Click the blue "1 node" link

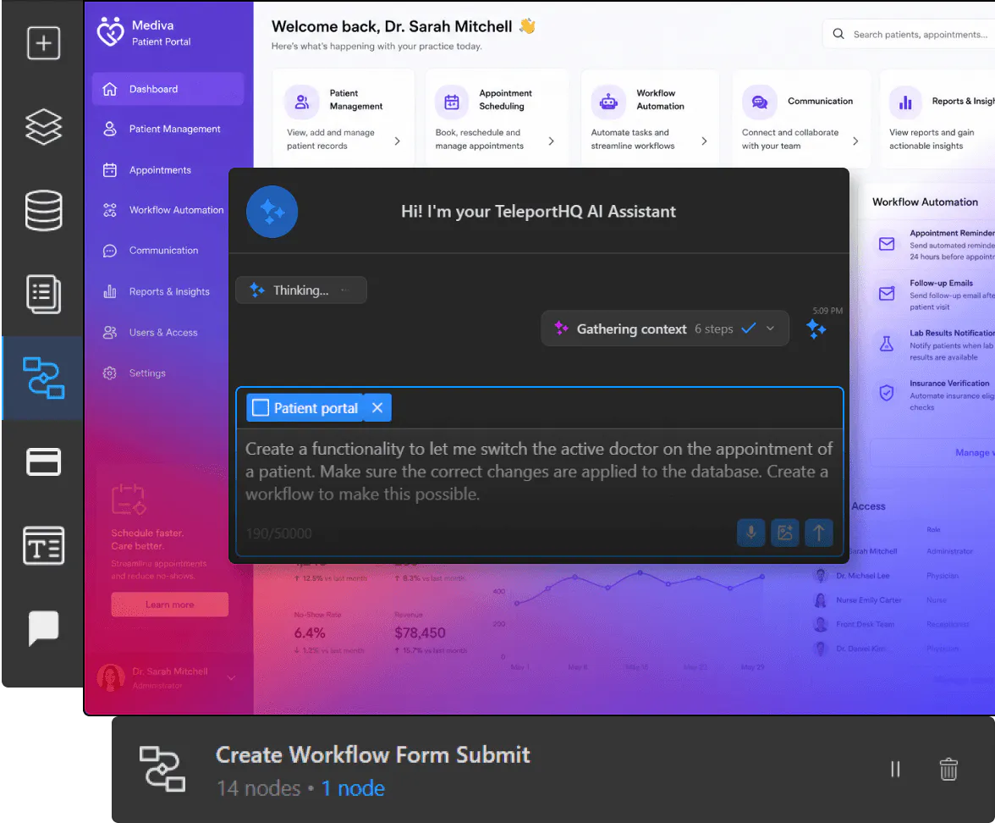353,788
